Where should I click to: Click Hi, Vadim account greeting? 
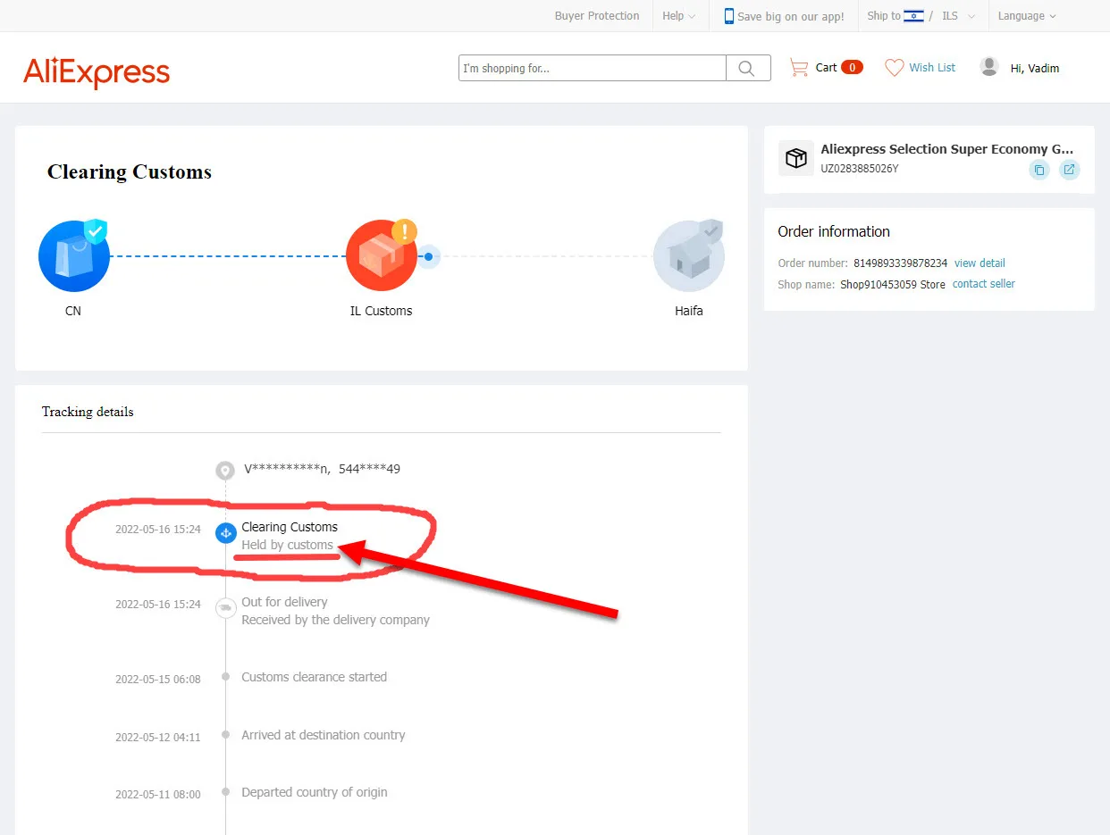[1035, 68]
